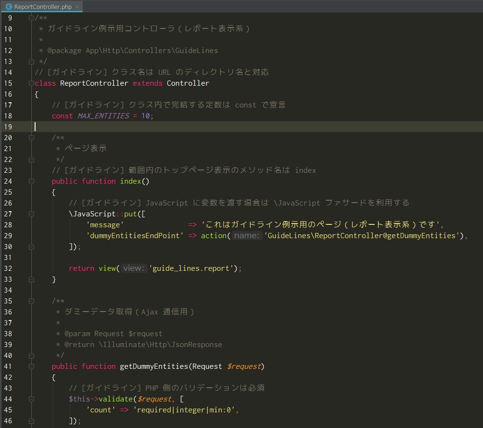Viewport: 483px width, 428px height.
Task: Click the $request parameter on line 41
Action: click(244, 366)
